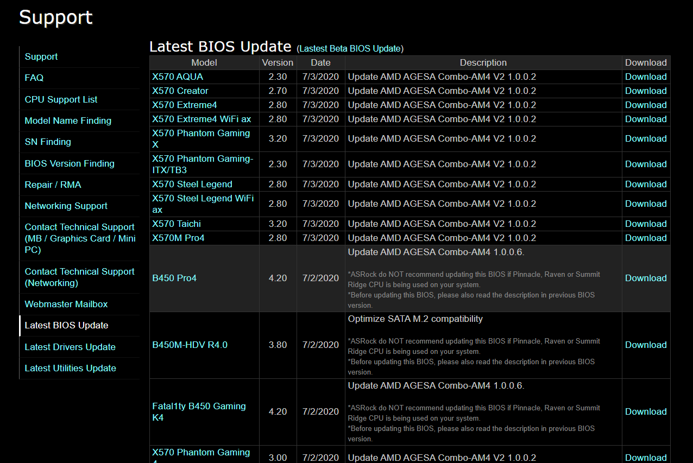Click the Model column header
Screen dimensions: 693x463
click(x=204, y=62)
